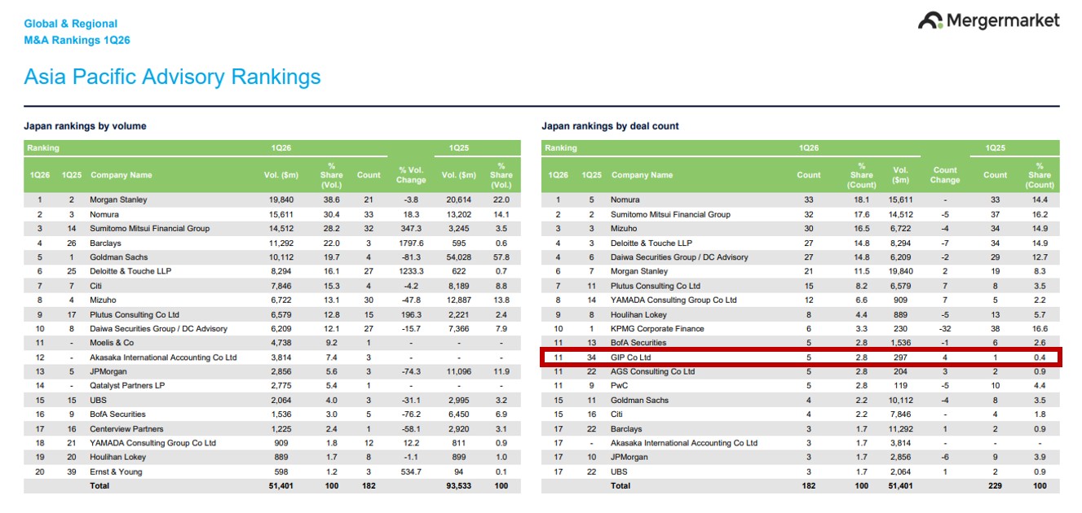Viewport: 1082px width, 513px height.
Task: Select Akasaka International Accounting in volume table
Action: pos(163,357)
